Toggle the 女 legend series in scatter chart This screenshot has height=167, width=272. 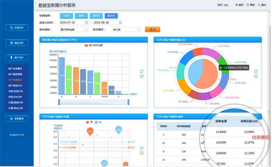tap(98, 122)
